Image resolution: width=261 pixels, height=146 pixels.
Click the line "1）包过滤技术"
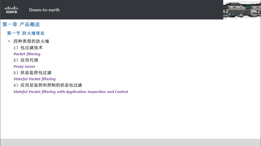(x=28, y=48)
